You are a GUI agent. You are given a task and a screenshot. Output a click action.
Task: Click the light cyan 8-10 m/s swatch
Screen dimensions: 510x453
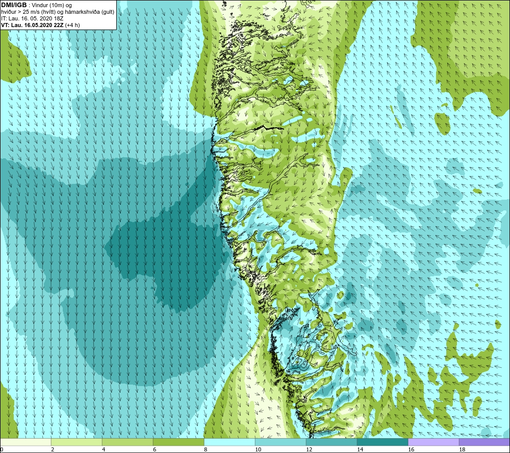[x=229, y=442]
